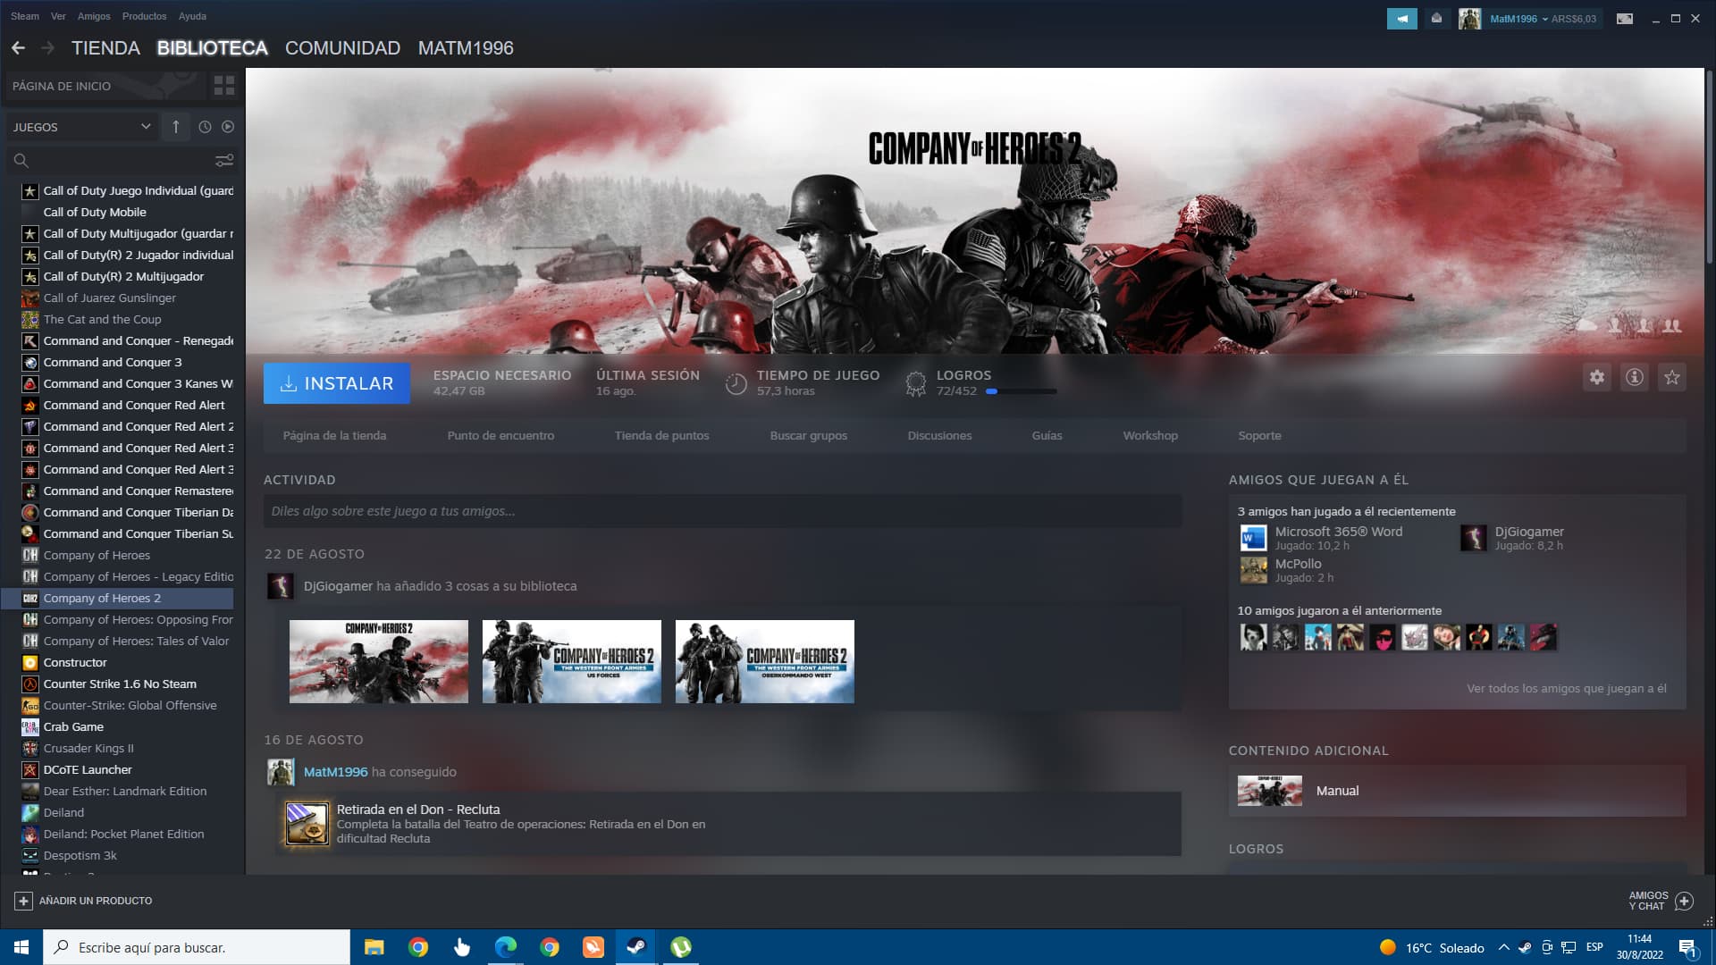
Task: Toggle show ready-to-play games filter
Action: [228, 127]
